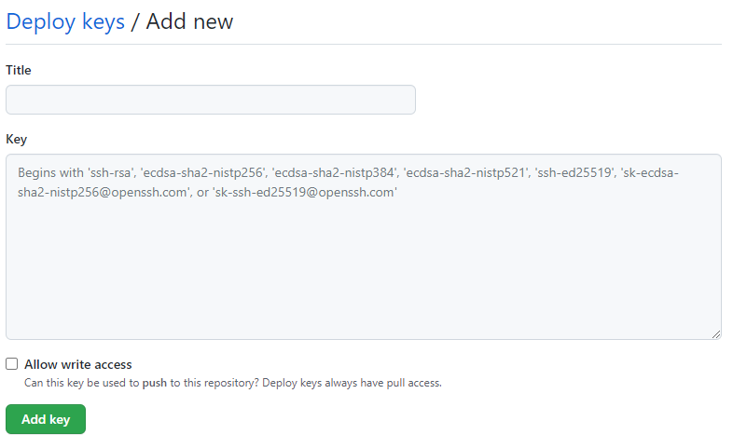Image resolution: width=733 pixels, height=448 pixels.
Task: Click the slash separator in the breadcrumb
Action: coord(135,22)
